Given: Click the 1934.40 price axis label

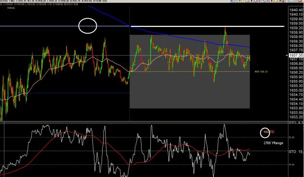Looking at the screenshot, I should [296, 99].
